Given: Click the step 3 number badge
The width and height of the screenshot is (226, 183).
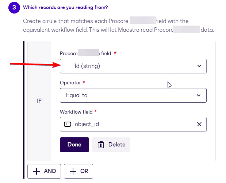Looking at the screenshot, I should coord(14,7).
